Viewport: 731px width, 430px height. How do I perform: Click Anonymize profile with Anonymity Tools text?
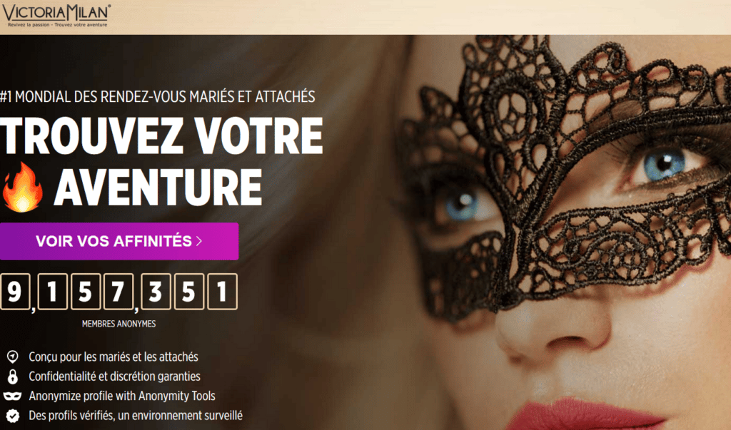(x=122, y=396)
